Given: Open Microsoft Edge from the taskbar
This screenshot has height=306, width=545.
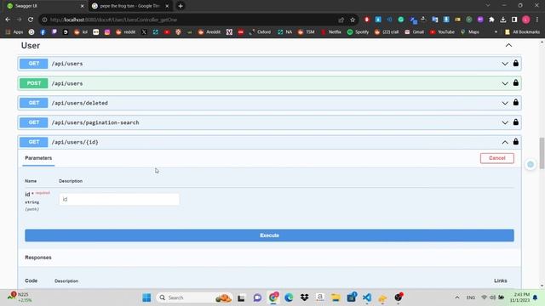Looking at the screenshot, I should point(289,297).
